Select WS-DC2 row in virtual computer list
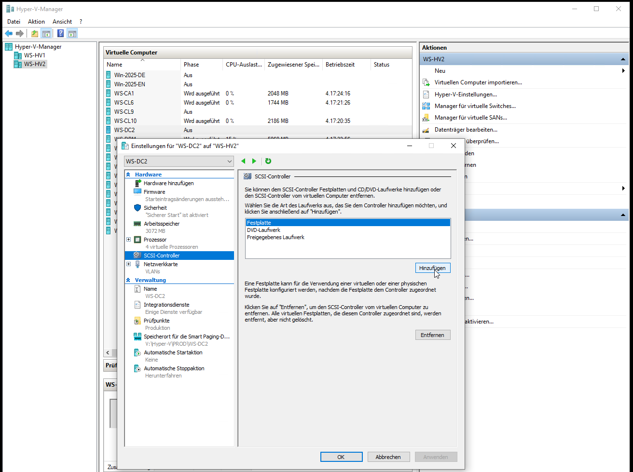Viewport: 633px width, 472px height. (x=258, y=130)
